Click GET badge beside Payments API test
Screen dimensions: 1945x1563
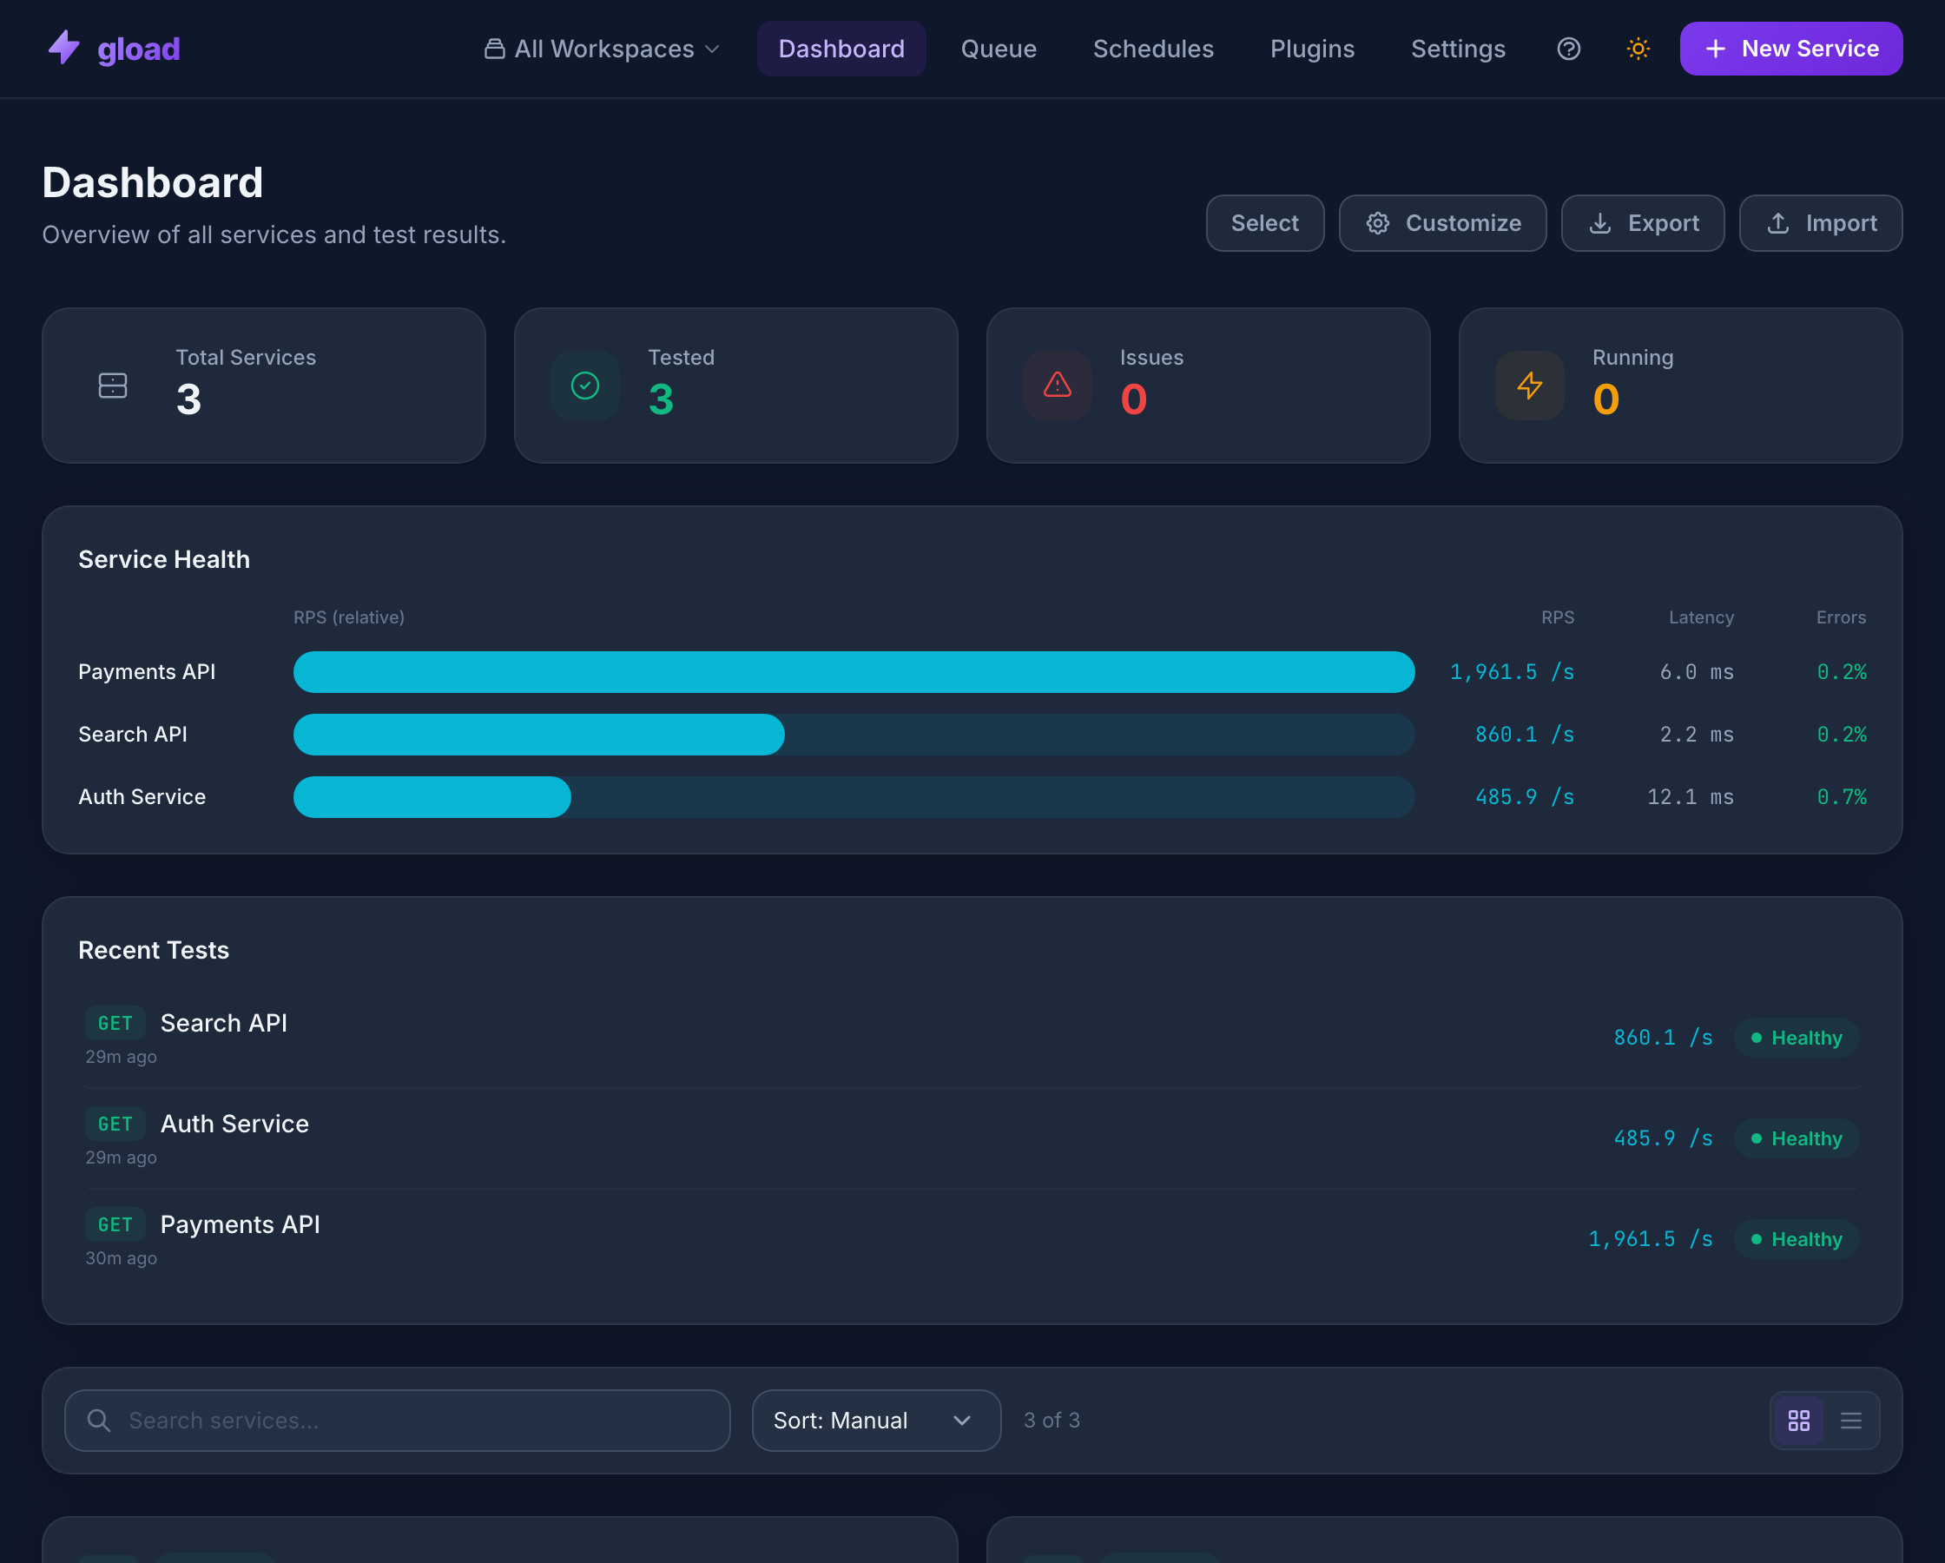tap(115, 1224)
